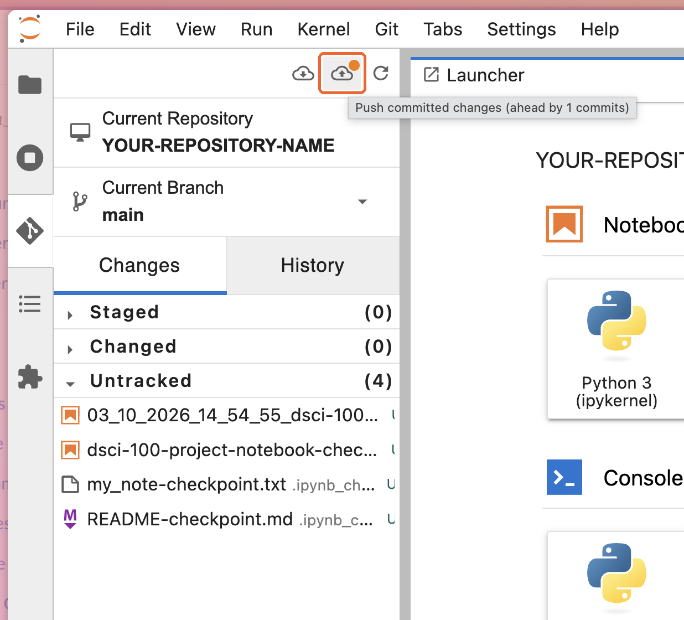Viewport: 684px width, 620px height.
Task: Select the dsci-100-project-notebook-chec untracked file
Action: point(227,450)
